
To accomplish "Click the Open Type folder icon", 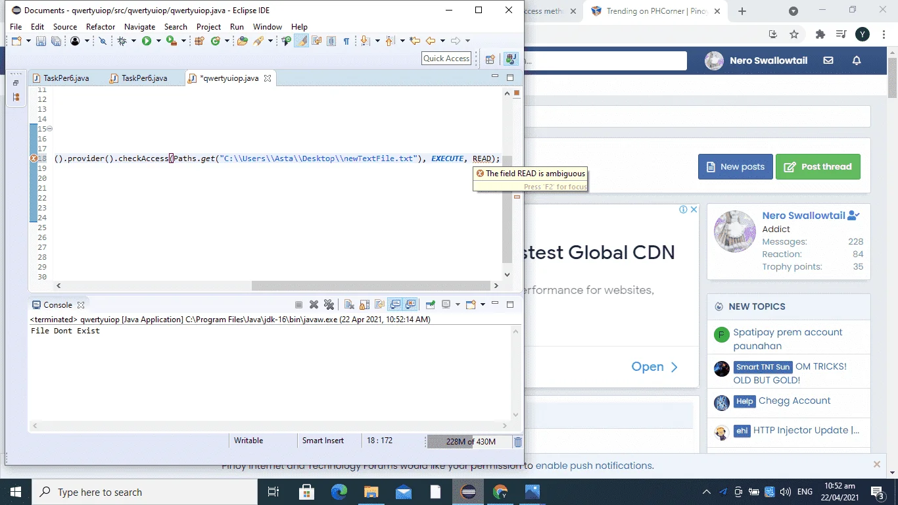I will click(x=242, y=41).
